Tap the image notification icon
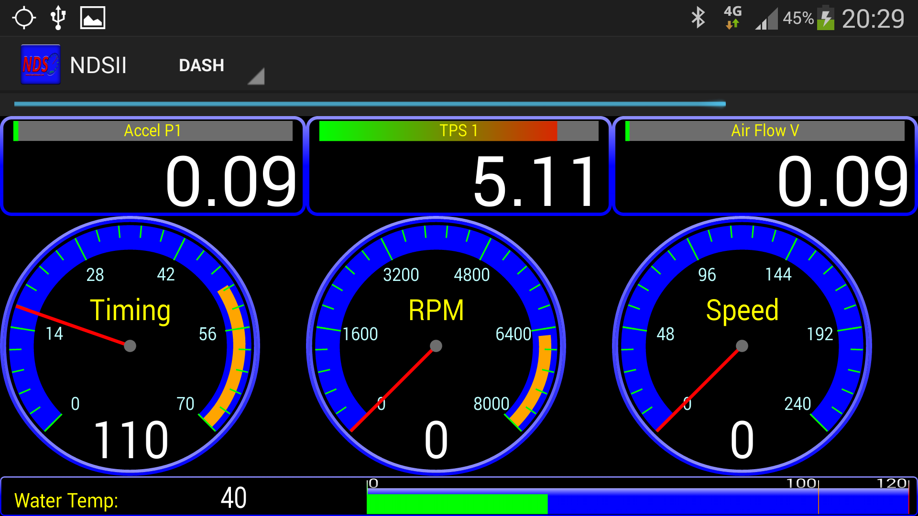This screenshot has width=918, height=516. (x=92, y=18)
